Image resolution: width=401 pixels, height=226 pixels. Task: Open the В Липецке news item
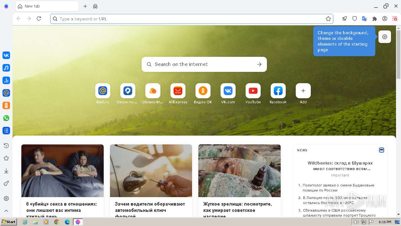tap(335, 200)
